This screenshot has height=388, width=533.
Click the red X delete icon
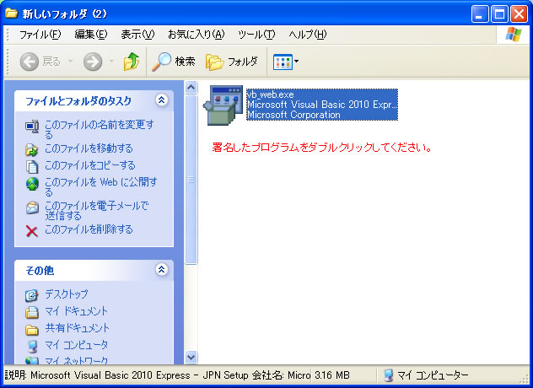coord(31,231)
